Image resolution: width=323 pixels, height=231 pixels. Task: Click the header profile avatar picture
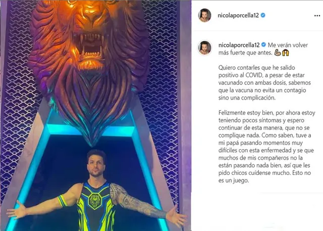click(204, 15)
